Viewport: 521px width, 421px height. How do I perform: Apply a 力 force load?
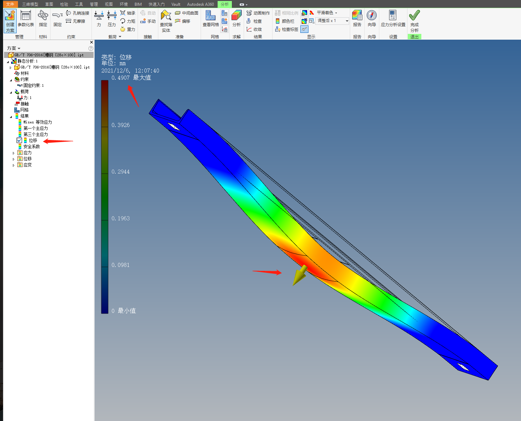[x=99, y=19]
